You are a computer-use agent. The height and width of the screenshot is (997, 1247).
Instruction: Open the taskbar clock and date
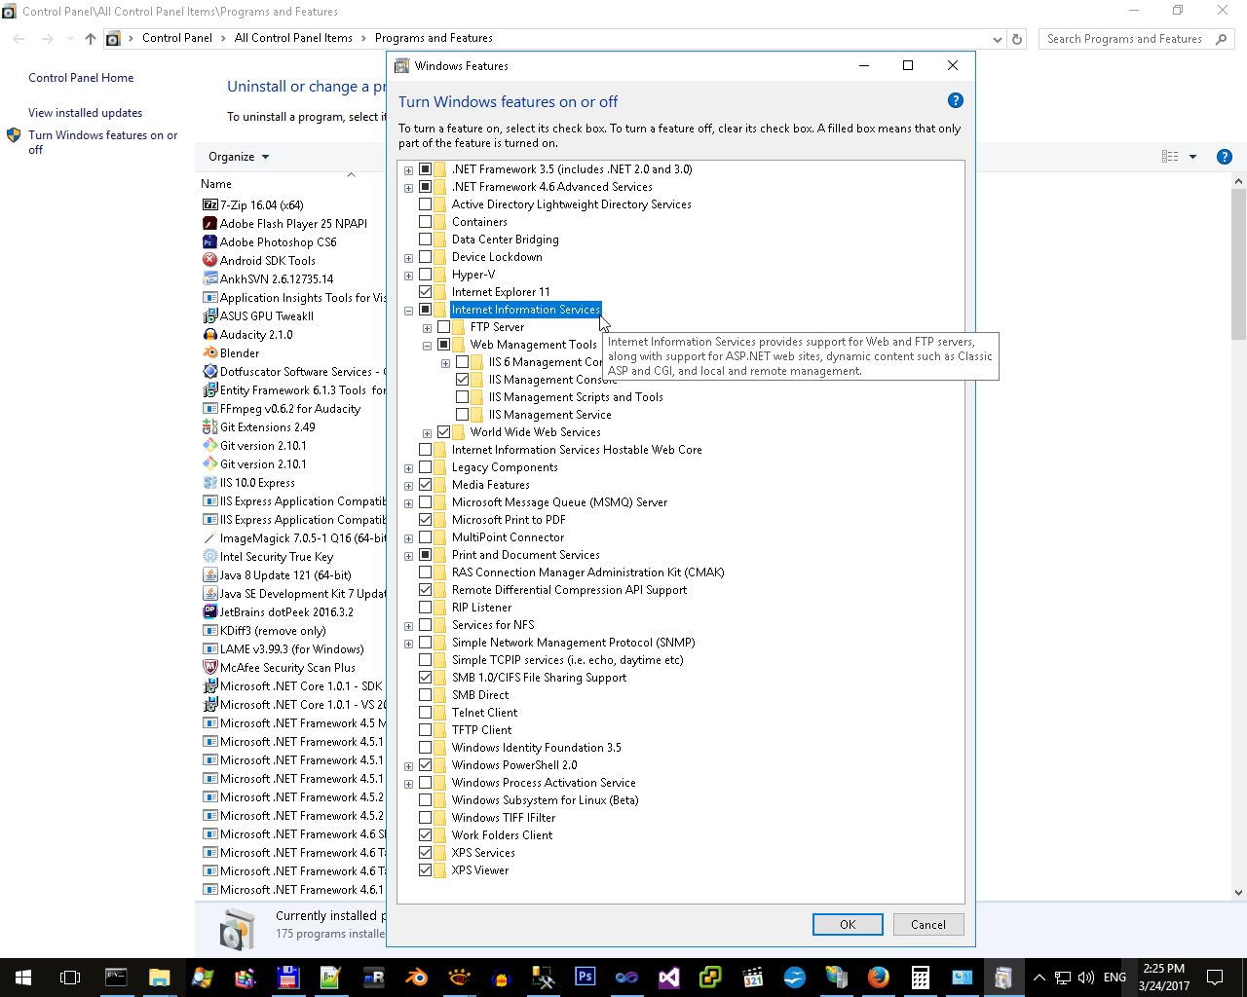pyautogui.click(x=1164, y=978)
